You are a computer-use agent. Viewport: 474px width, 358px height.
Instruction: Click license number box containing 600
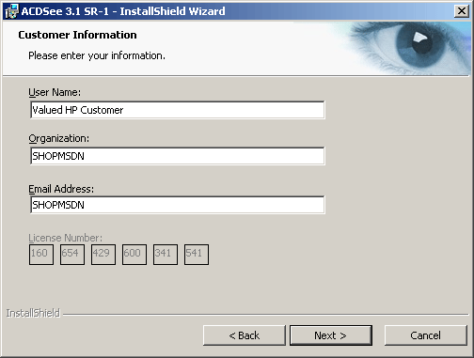[134, 255]
